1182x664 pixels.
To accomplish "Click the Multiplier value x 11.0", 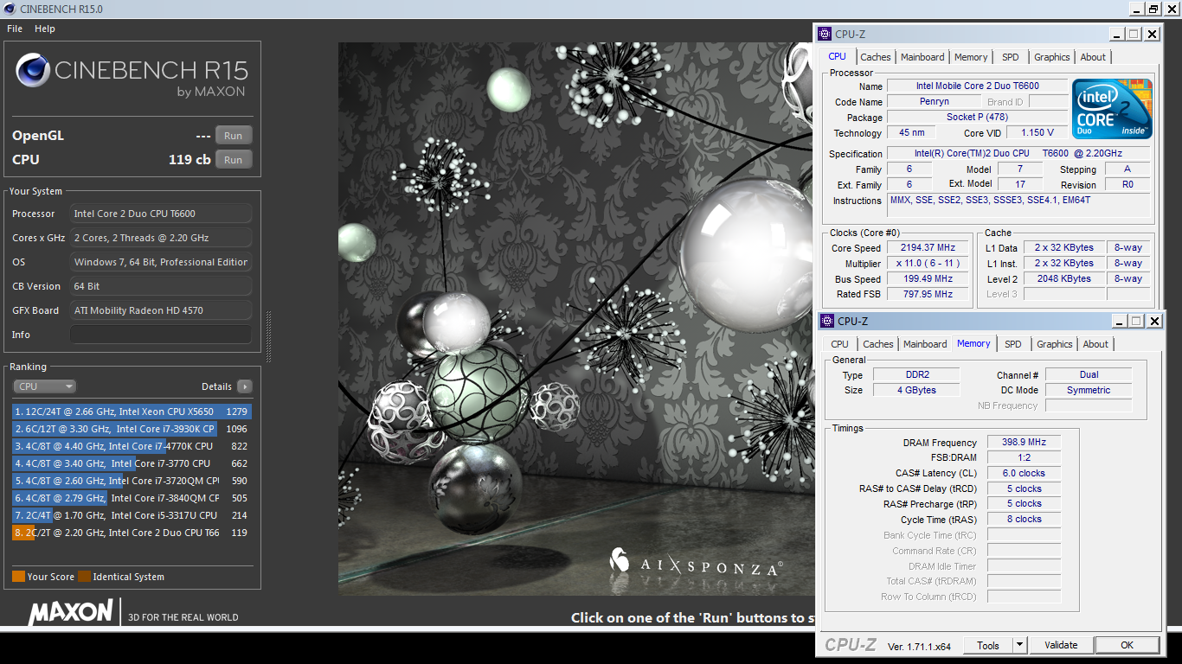I will (928, 264).
